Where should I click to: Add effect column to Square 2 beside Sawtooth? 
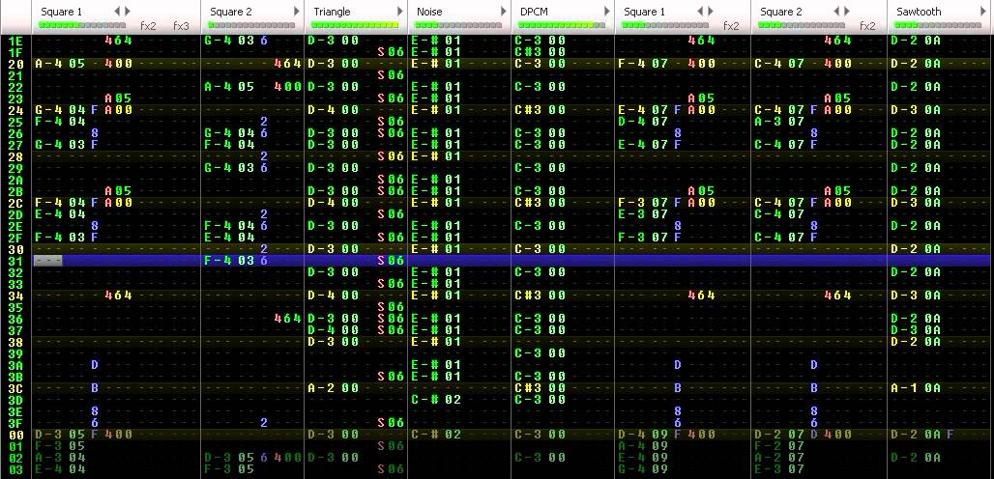point(847,12)
